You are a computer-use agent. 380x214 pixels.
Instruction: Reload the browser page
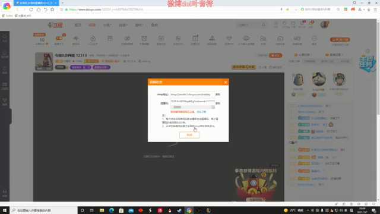point(31,10)
